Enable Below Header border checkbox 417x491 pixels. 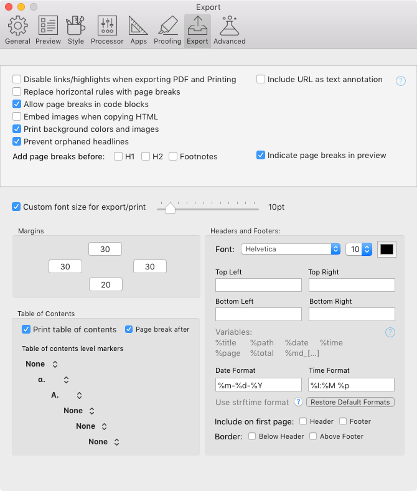251,436
